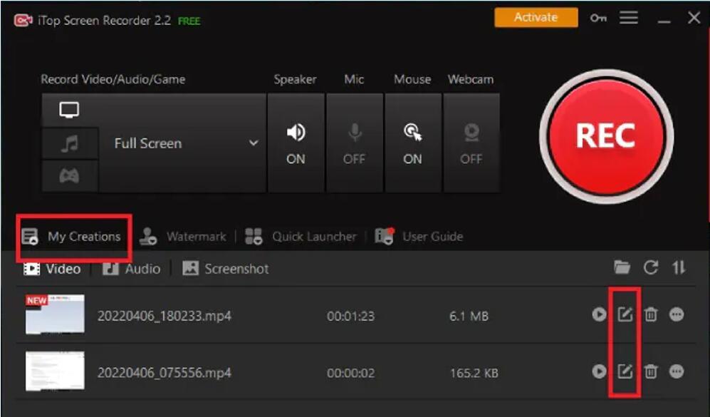Open the output folder icon

pyautogui.click(x=622, y=267)
